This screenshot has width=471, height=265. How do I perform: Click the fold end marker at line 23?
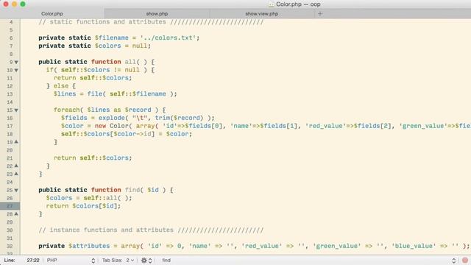(x=16, y=174)
